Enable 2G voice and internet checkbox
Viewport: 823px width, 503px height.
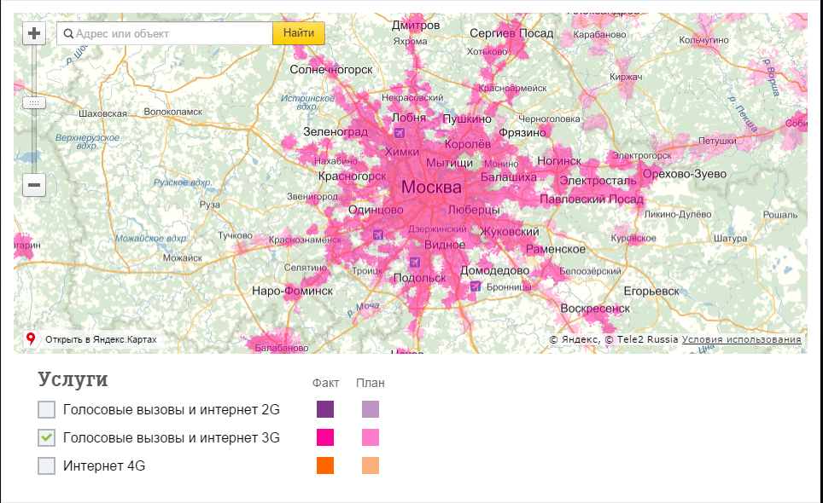pyautogui.click(x=47, y=409)
